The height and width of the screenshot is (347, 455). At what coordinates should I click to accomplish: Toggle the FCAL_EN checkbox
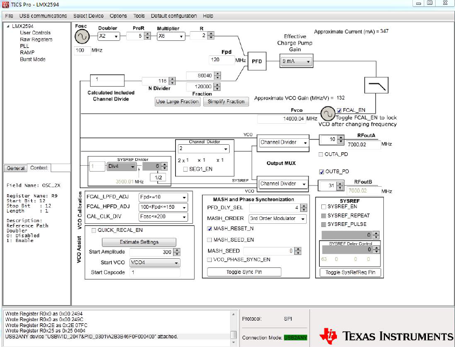point(339,110)
